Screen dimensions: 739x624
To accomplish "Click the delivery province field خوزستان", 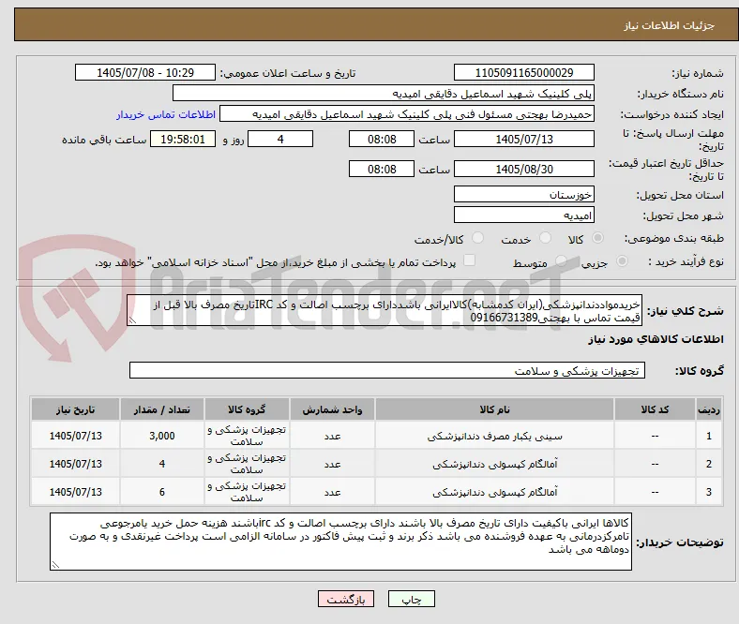I will pos(524,194).
